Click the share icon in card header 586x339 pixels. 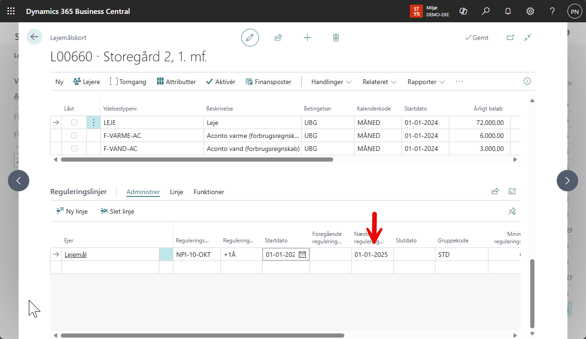coord(278,38)
